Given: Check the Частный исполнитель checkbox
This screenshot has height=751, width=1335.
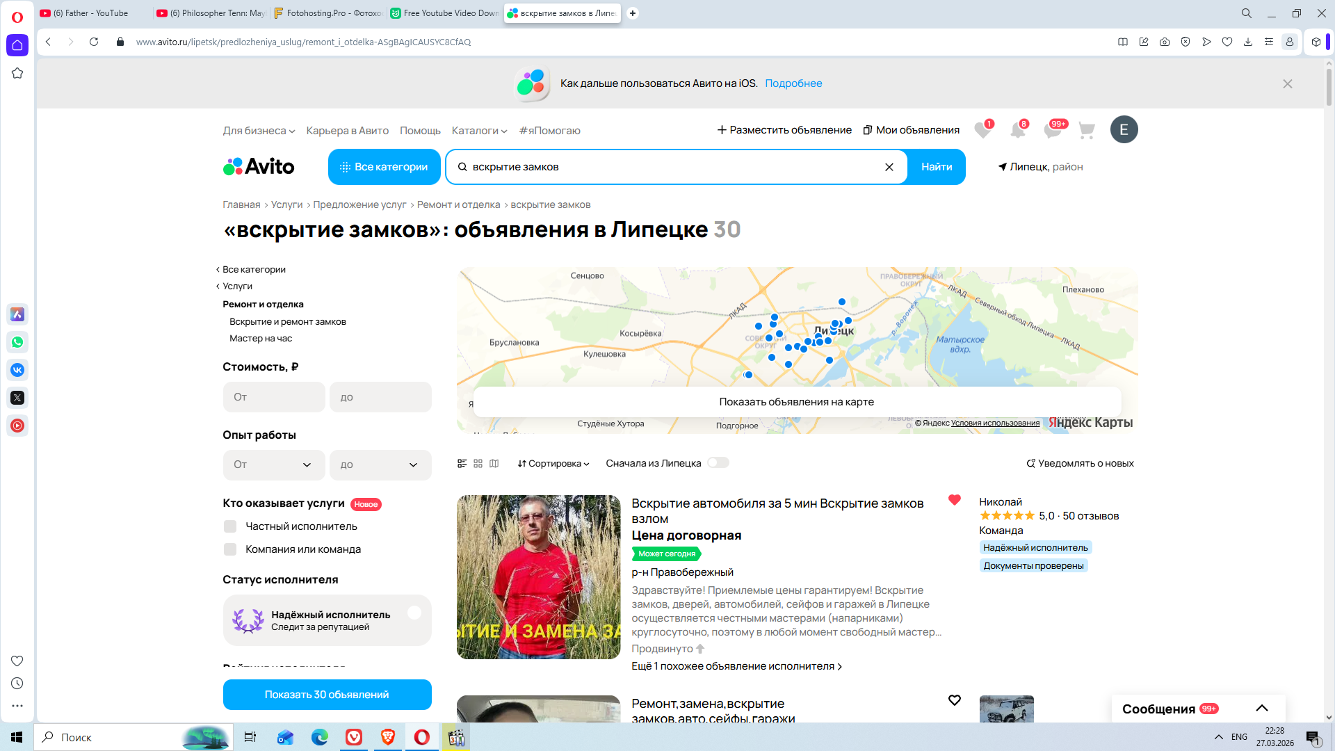Looking at the screenshot, I should pyautogui.click(x=230, y=526).
